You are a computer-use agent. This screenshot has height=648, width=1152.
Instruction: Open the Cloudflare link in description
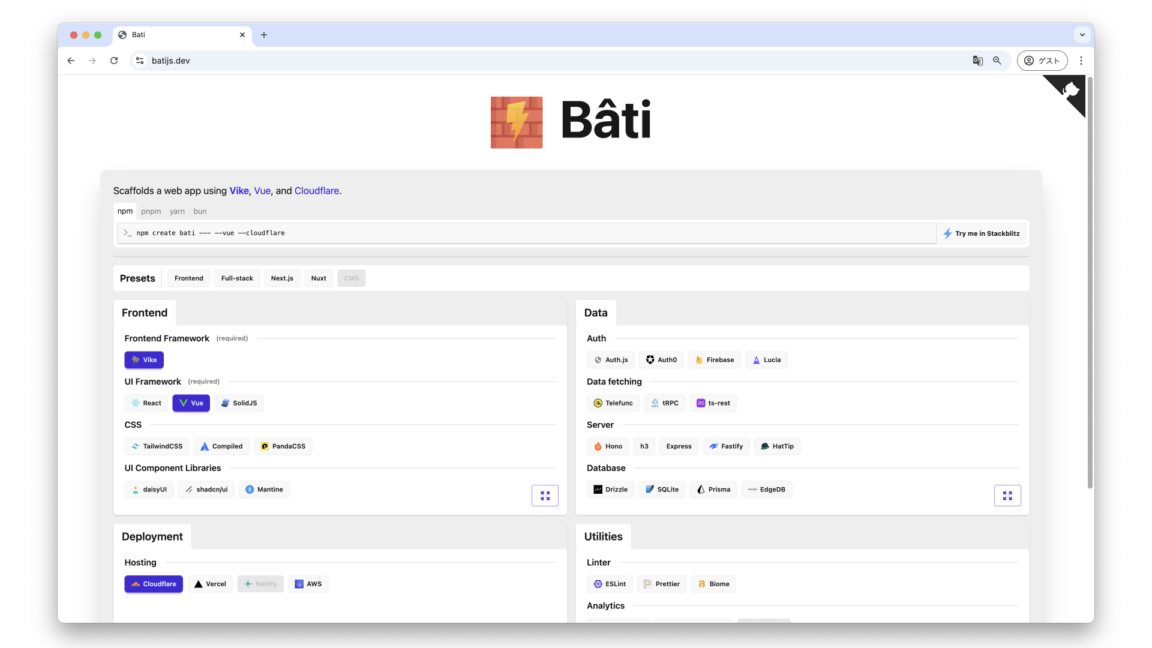(x=316, y=191)
